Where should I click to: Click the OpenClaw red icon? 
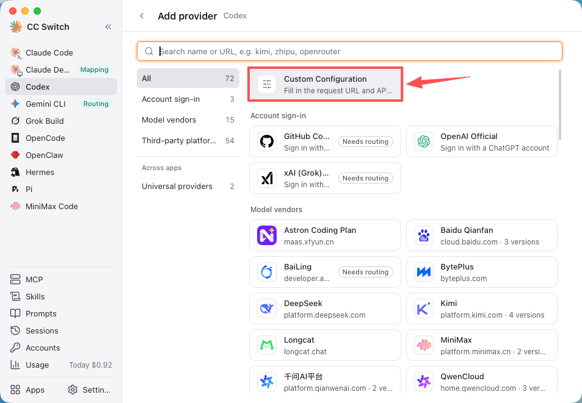pyautogui.click(x=15, y=155)
